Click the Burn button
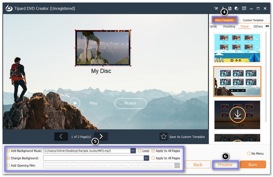273x177 pixels. (253, 165)
